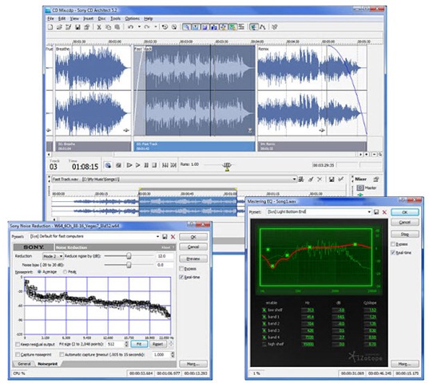Stop playback in the transport bar

tap(154, 165)
